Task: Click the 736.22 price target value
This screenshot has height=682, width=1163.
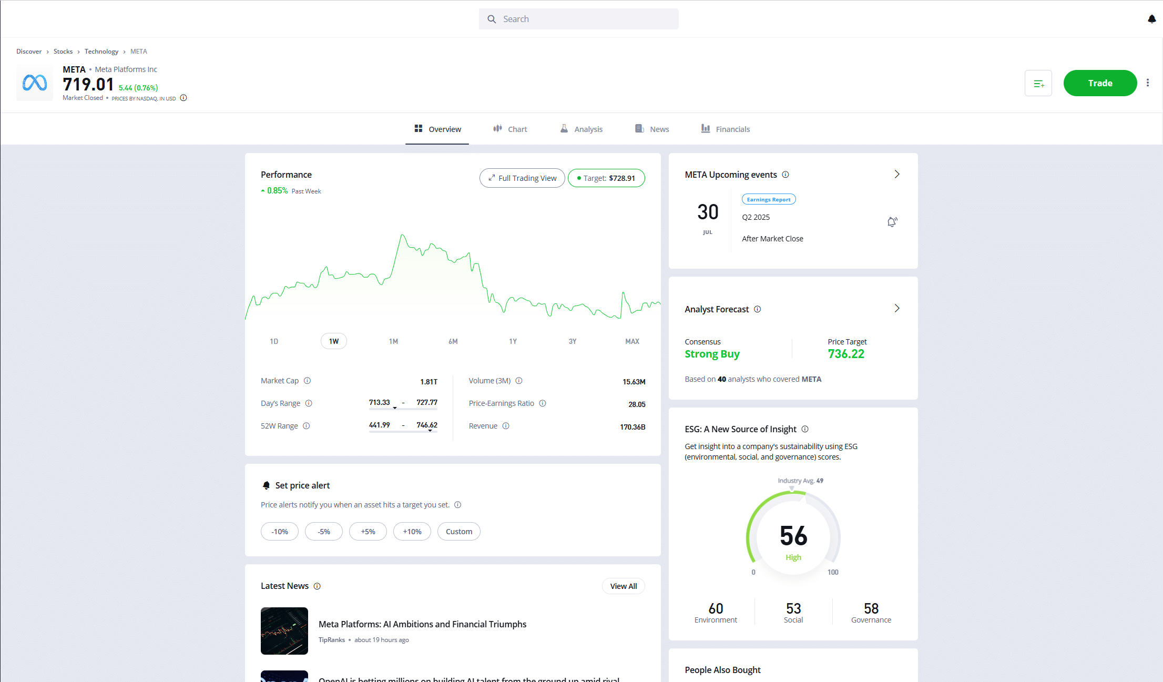Action: tap(846, 354)
